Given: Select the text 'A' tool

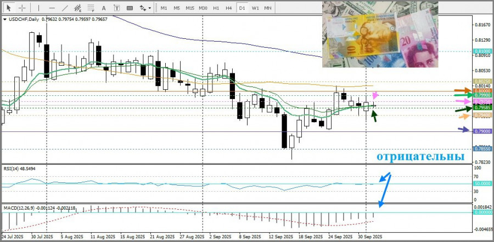Looking at the screenshot, I should (104, 8).
